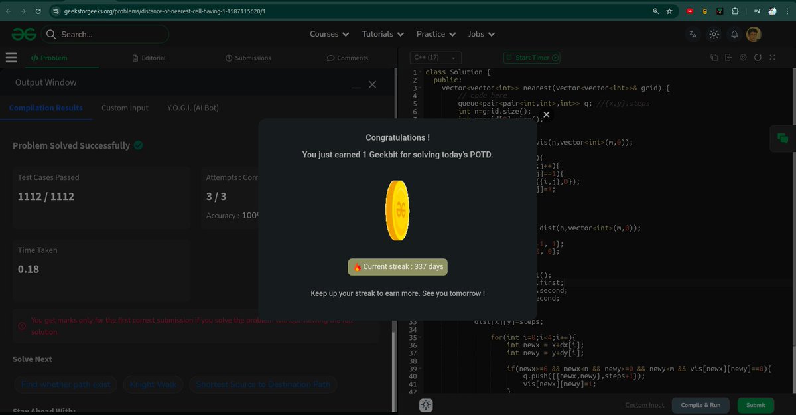This screenshot has height=415, width=796.
Task: Open the GeeksforGeeks user profile picture
Action: 754,34
